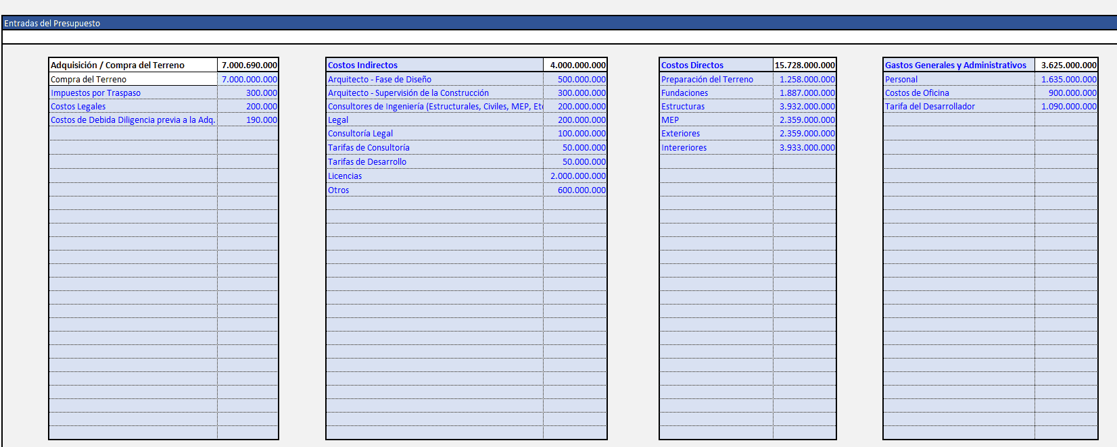Click Arquitecto - Supervisión de la Construcción cell
Image resolution: width=1117 pixels, height=447 pixels.
point(434,93)
